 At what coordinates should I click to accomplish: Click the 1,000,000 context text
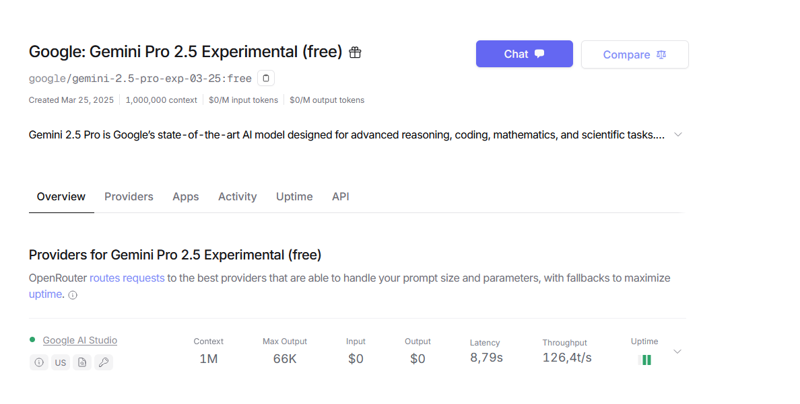[161, 100]
